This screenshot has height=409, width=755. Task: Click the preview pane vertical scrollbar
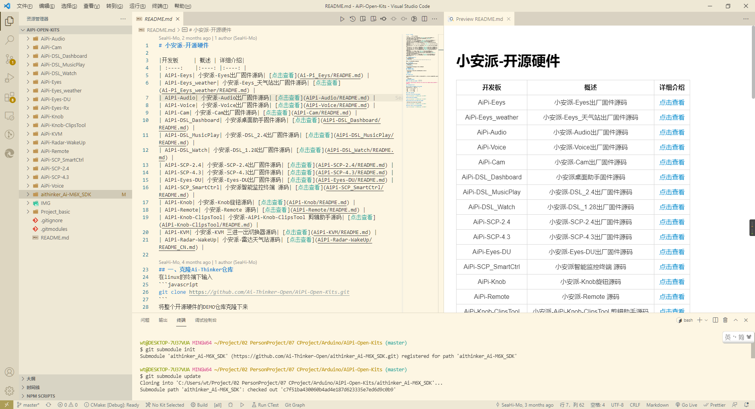753,62
